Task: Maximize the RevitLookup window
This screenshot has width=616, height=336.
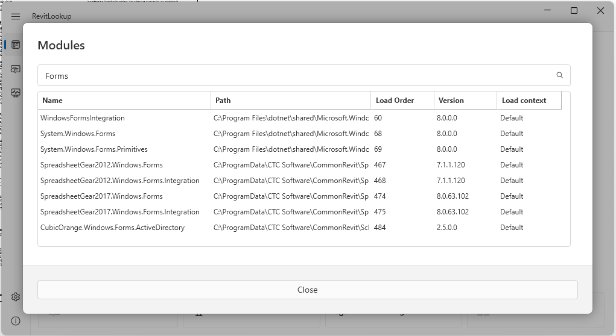Action: click(574, 11)
